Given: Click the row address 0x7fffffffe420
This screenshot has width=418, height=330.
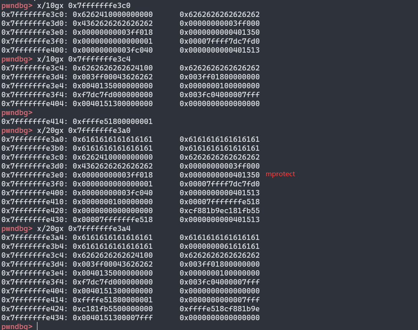Looking at the screenshot, I should [x=34, y=210].
